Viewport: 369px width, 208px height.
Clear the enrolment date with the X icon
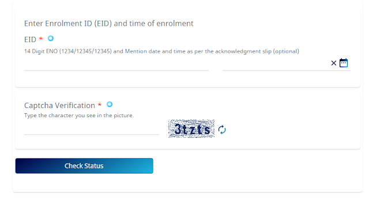coord(333,63)
